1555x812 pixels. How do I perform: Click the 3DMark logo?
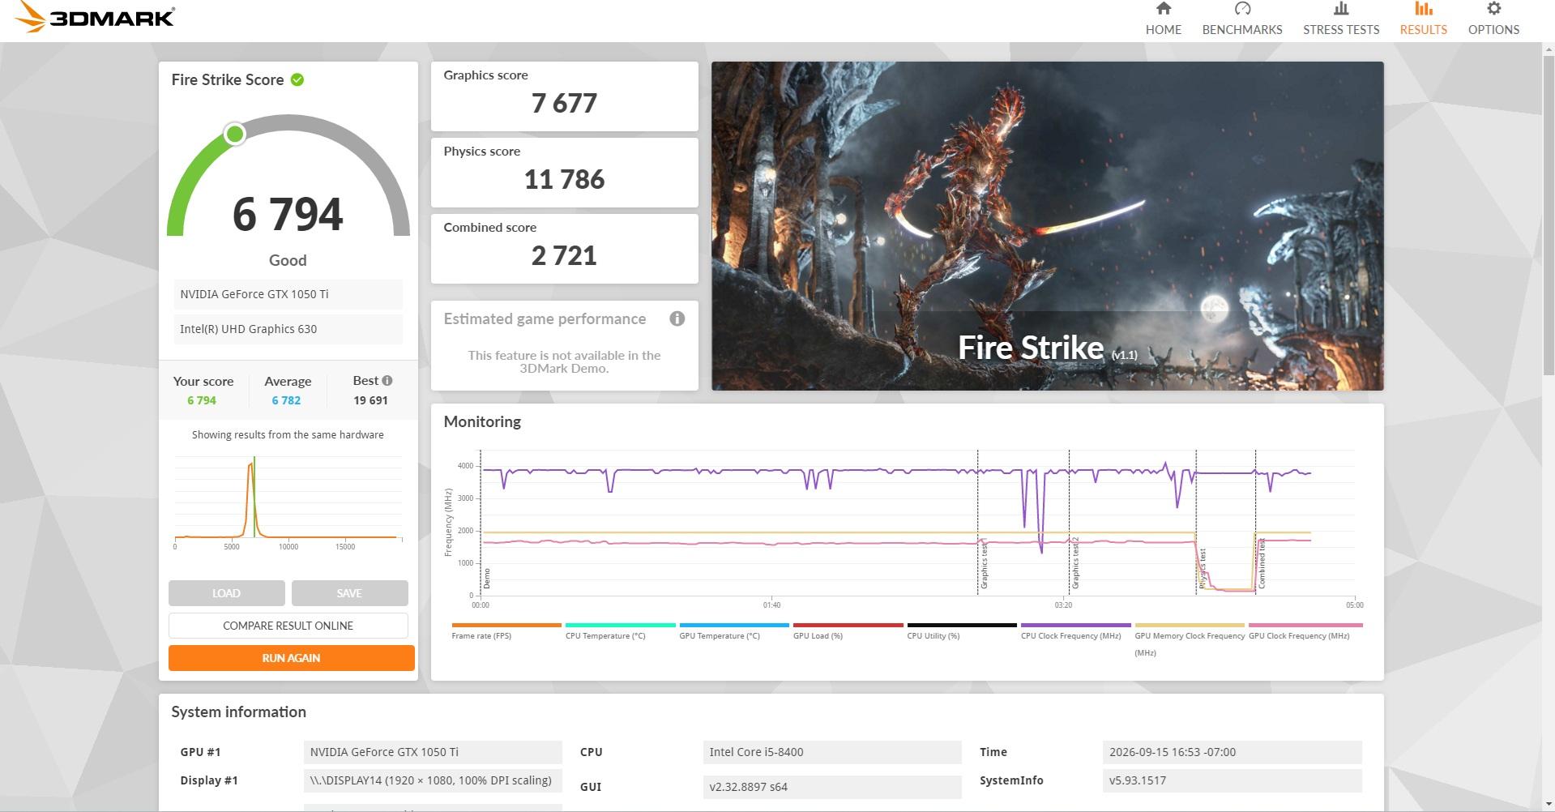pos(94,17)
